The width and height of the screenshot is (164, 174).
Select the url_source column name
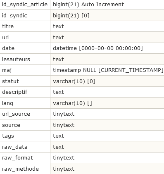click(x=16, y=114)
